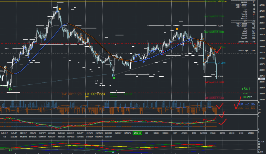
Task: Switch to the XAGEUR symbol
Action: click(x=109, y=137)
